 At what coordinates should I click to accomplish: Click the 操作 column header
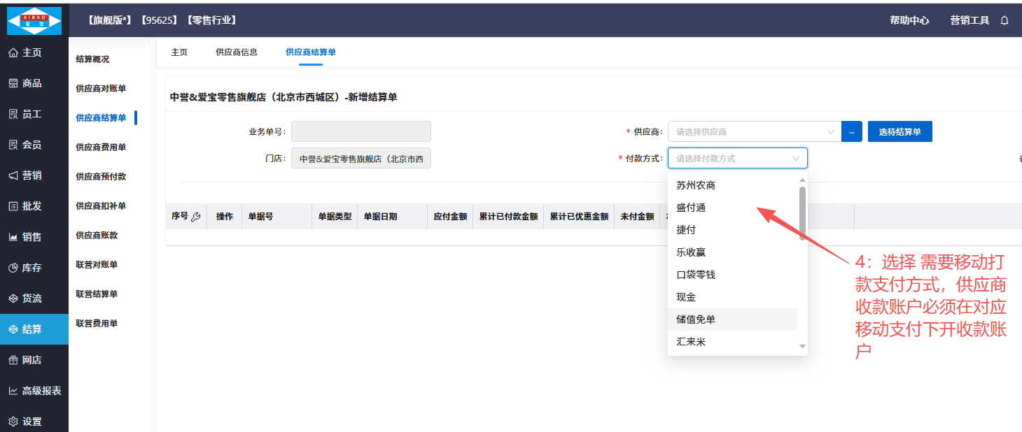click(x=225, y=217)
